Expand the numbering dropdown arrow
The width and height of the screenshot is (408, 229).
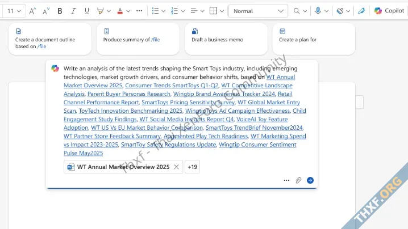click(183, 11)
